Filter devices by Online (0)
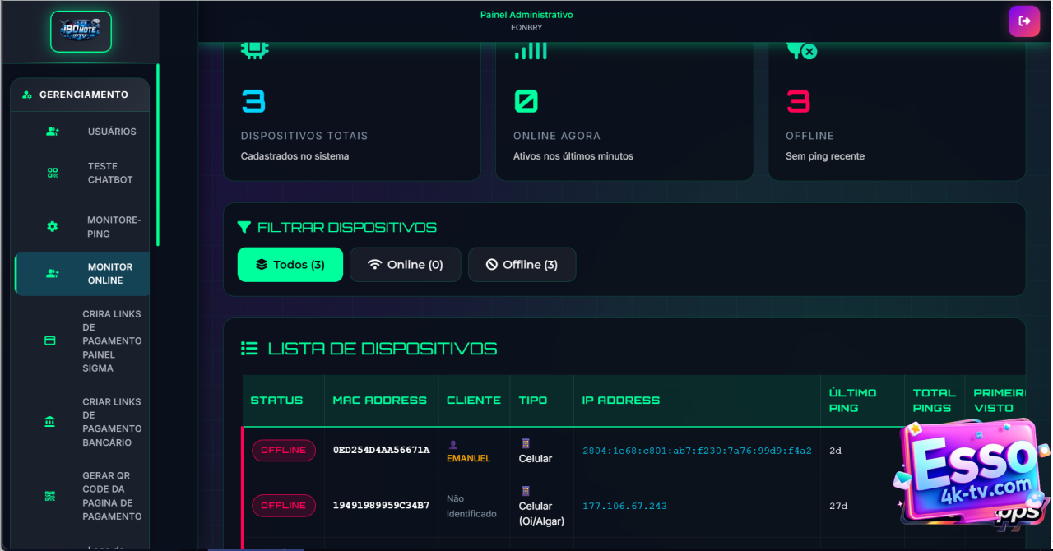Image resolution: width=1053 pixels, height=551 pixels. 405,265
